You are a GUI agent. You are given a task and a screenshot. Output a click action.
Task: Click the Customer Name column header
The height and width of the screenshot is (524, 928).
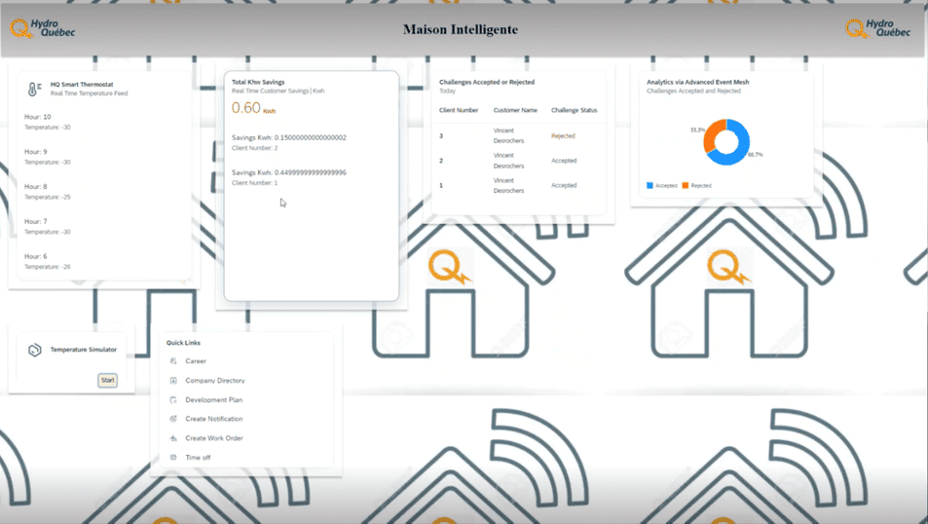pos(515,110)
